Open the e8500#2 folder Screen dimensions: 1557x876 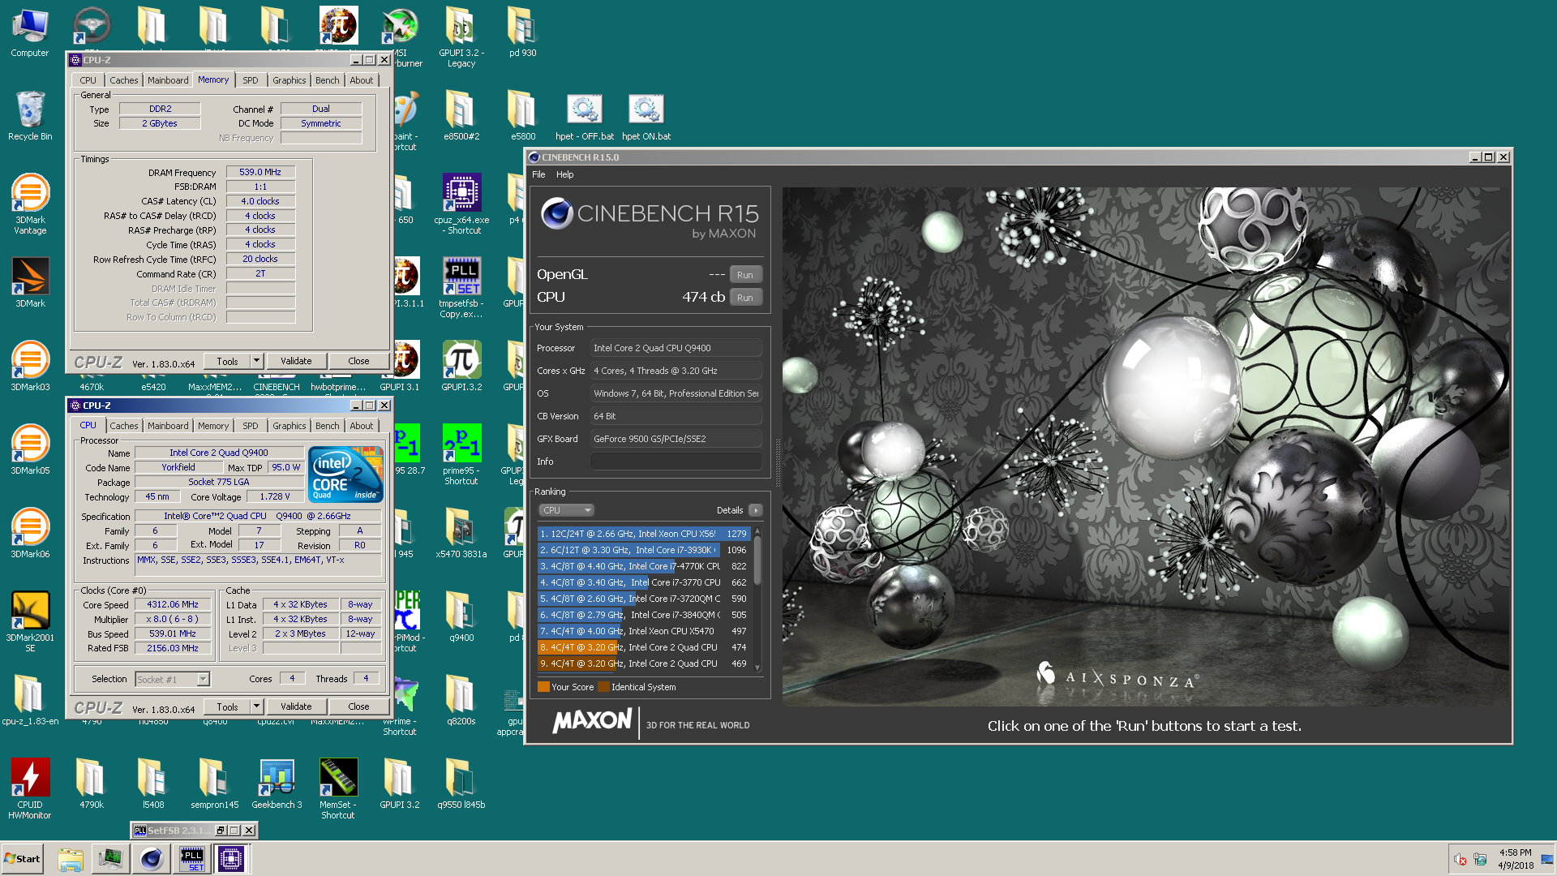[461, 116]
